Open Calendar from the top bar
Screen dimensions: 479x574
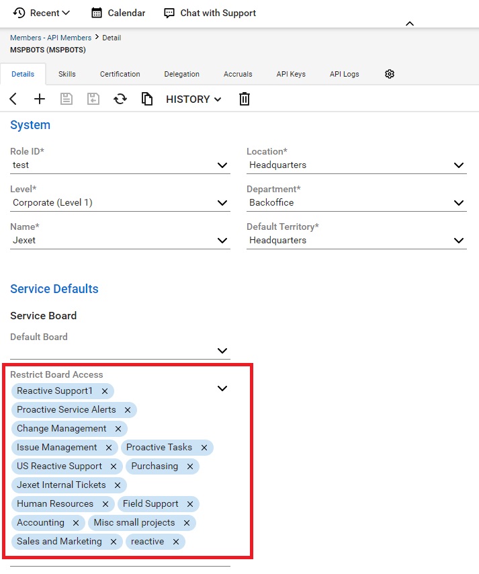pyautogui.click(x=118, y=13)
